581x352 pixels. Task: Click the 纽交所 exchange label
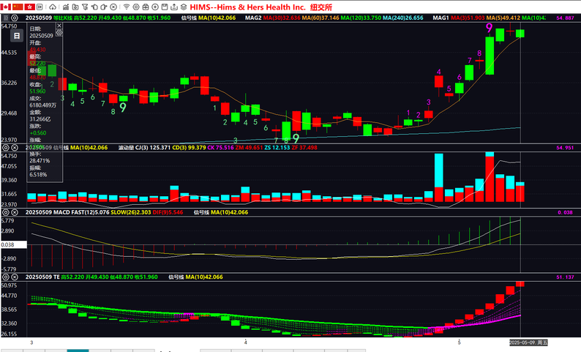pyautogui.click(x=321, y=7)
